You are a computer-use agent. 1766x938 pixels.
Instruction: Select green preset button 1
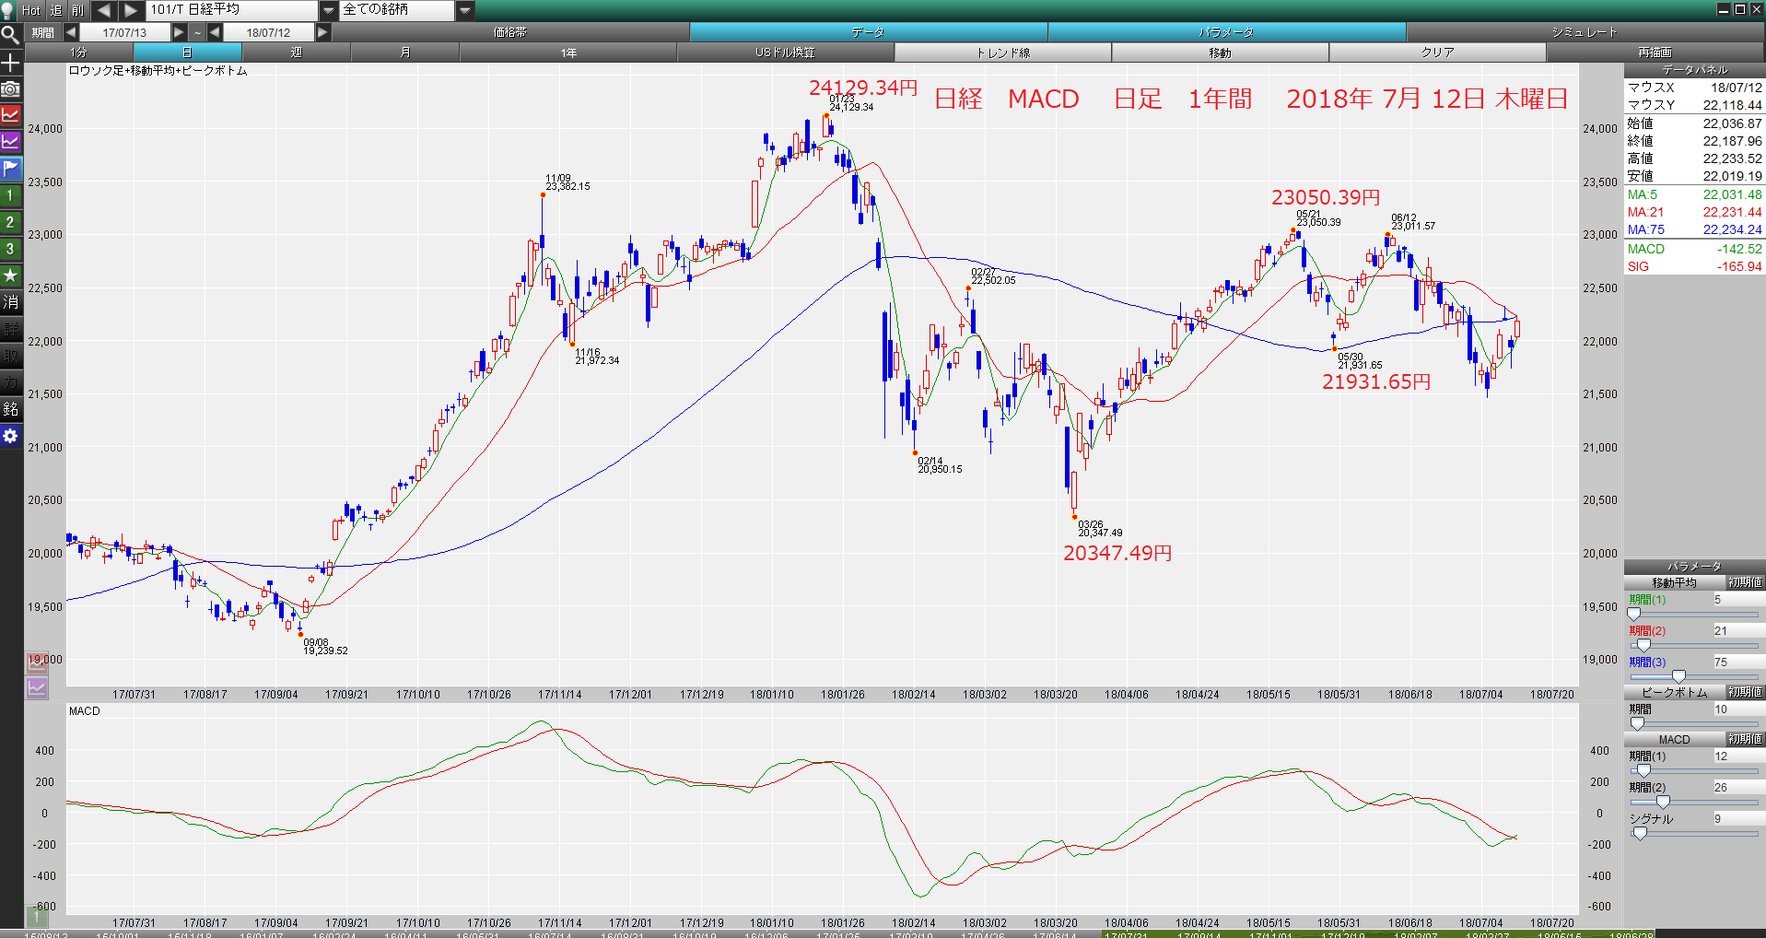click(10, 195)
